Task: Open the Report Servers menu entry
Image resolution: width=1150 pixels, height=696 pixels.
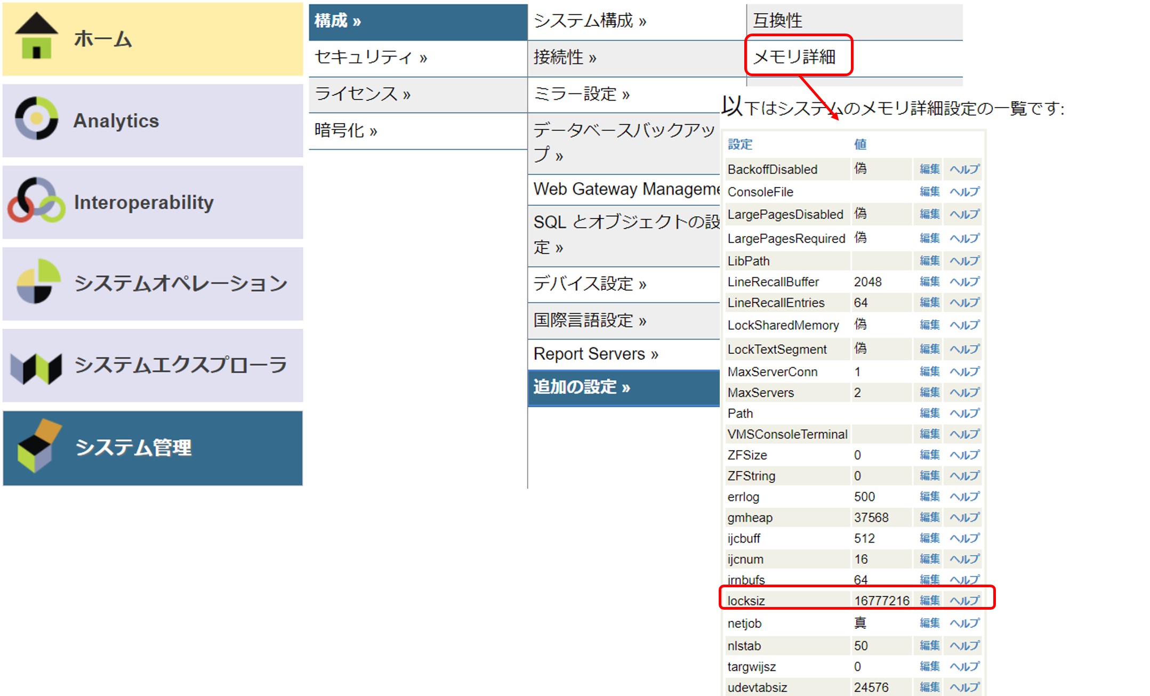Action: tap(596, 354)
